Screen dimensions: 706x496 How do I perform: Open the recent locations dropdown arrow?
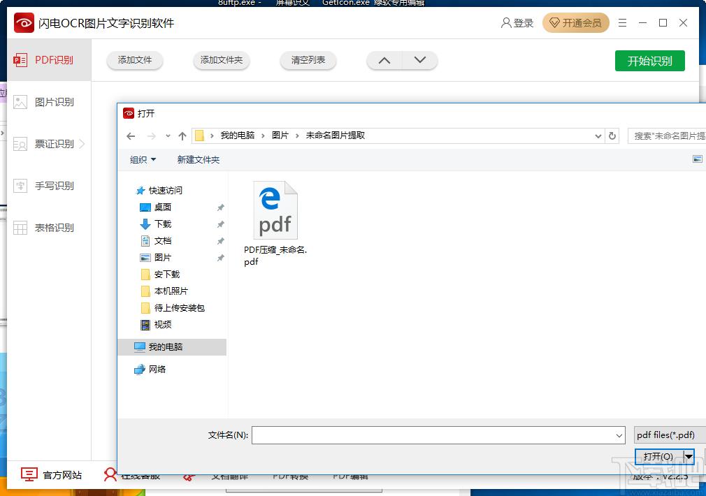168,136
